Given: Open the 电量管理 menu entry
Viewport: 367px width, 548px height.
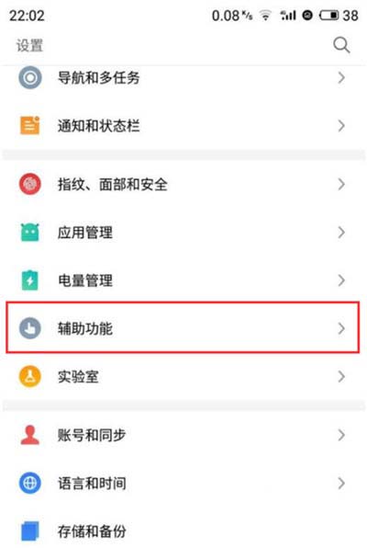Looking at the screenshot, I should click(183, 280).
